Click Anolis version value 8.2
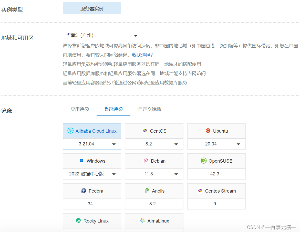This screenshot has height=232, width=300. 152,204
